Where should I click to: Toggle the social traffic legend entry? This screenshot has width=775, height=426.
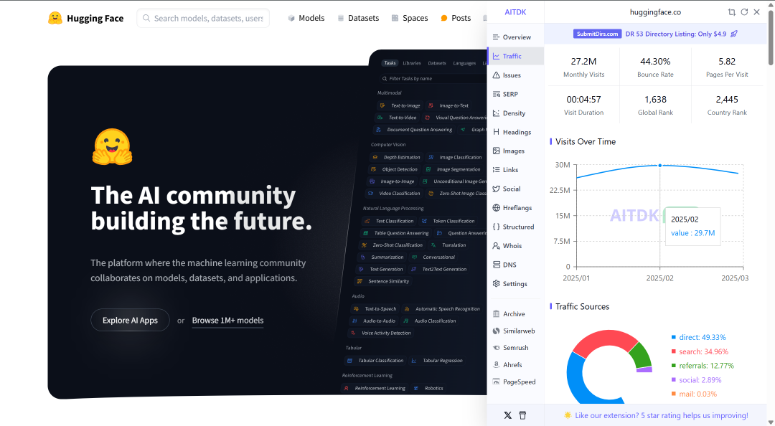point(696,380)
